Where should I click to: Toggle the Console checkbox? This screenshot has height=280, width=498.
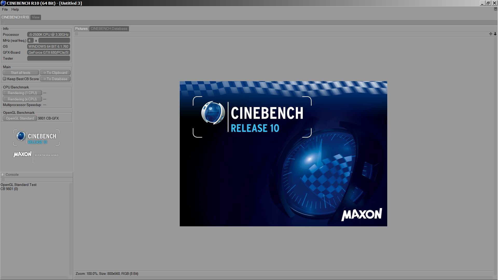pyautogui.click(x=3, y=175)
